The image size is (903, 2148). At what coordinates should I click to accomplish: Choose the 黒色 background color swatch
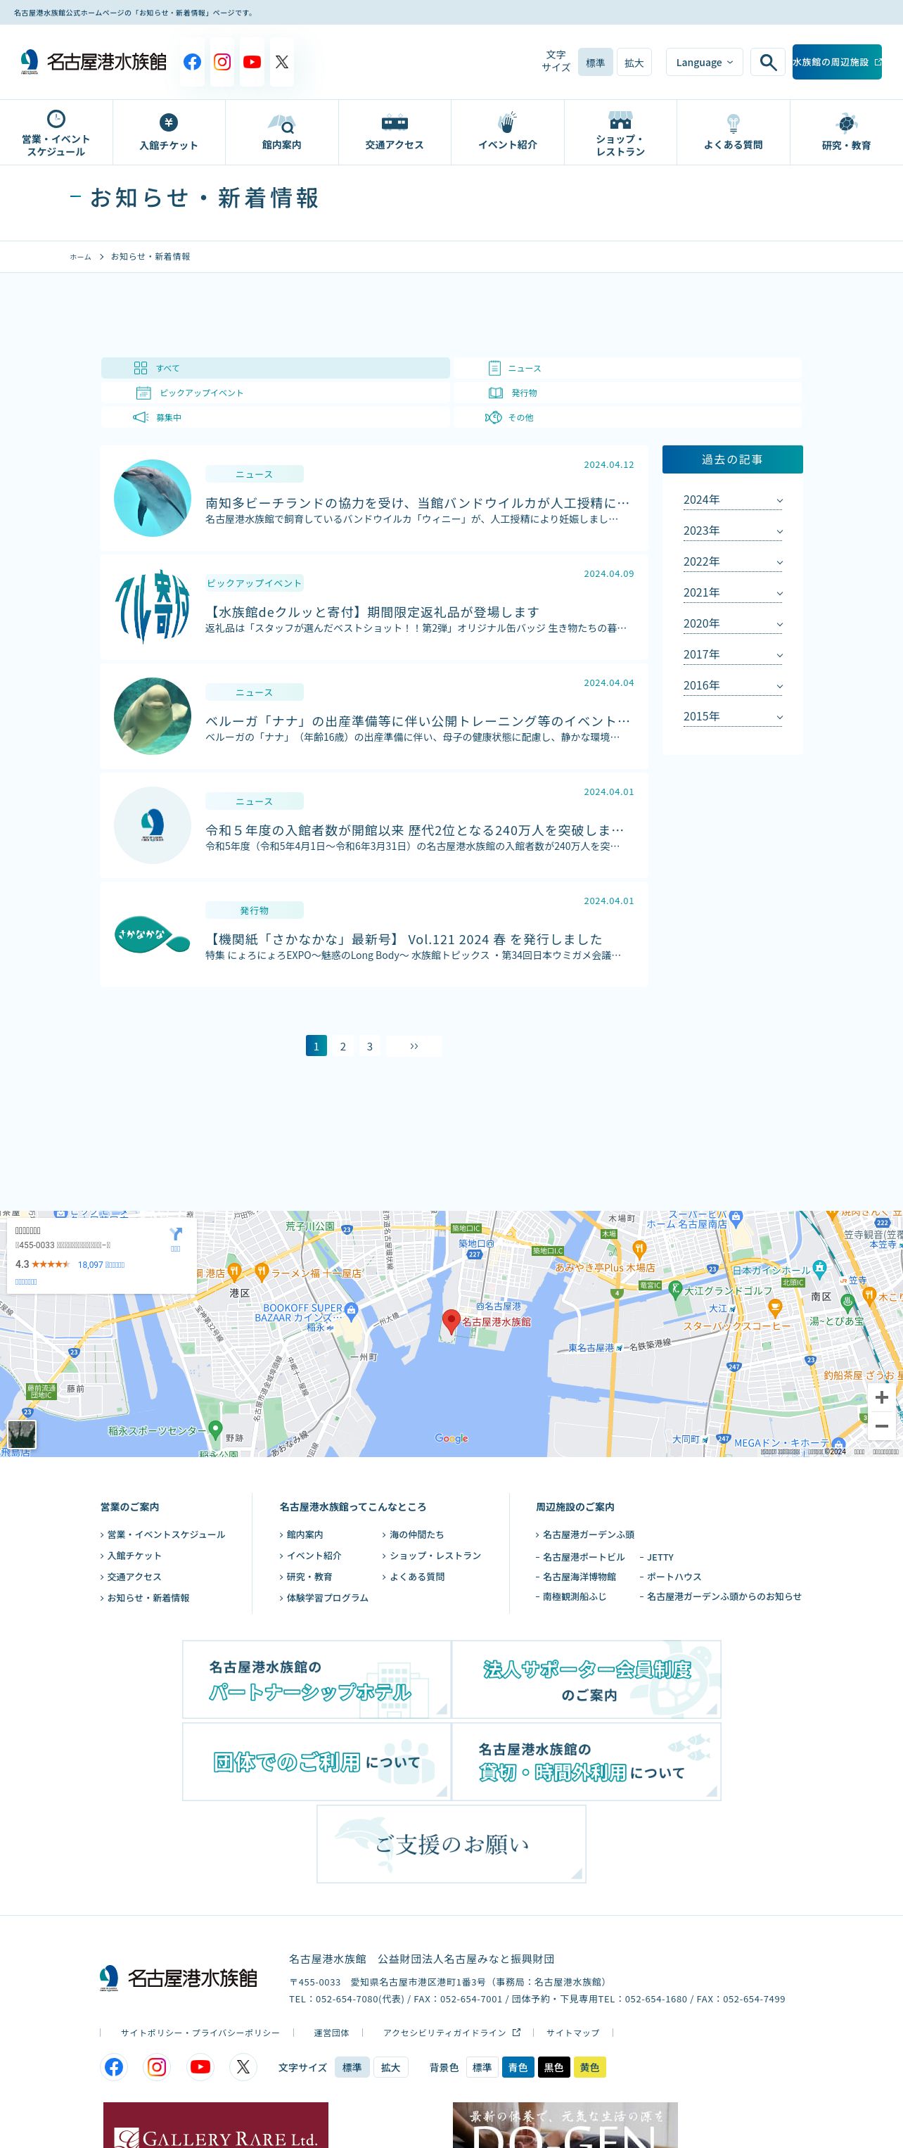click(x=553, y=2067)
